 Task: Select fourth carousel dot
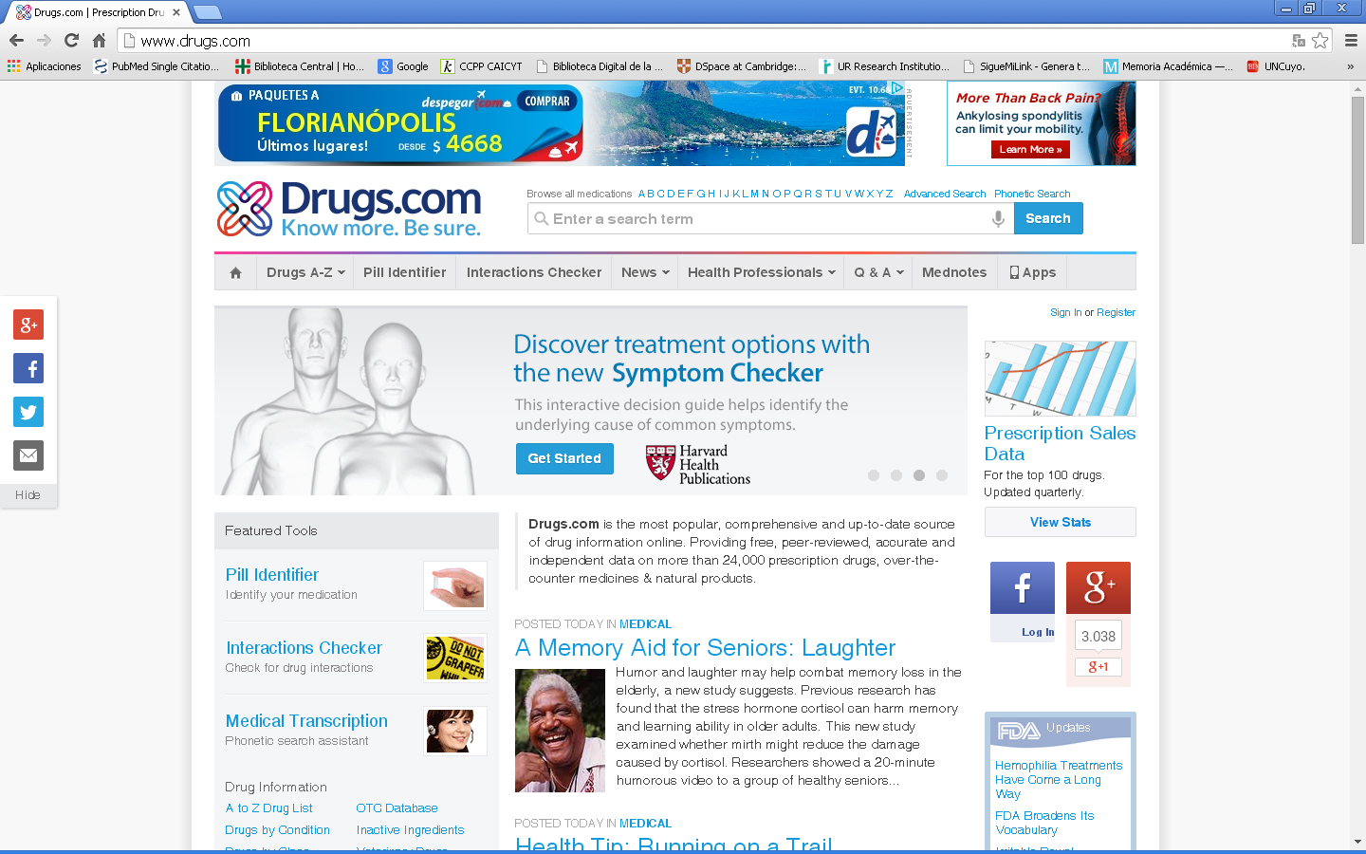pyautogui.click(x=942, y=475)
